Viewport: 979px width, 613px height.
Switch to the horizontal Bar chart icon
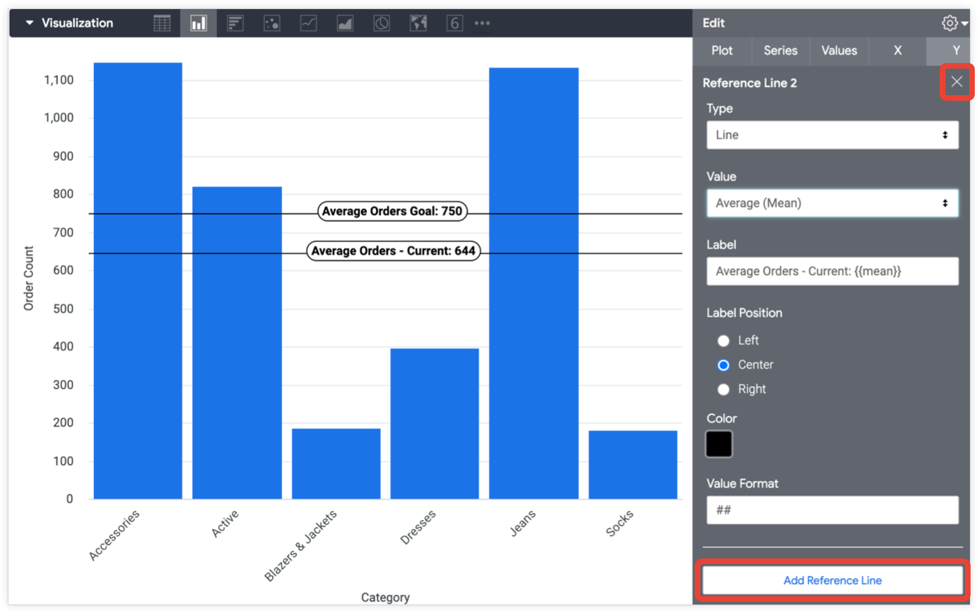tap(235, 23)
